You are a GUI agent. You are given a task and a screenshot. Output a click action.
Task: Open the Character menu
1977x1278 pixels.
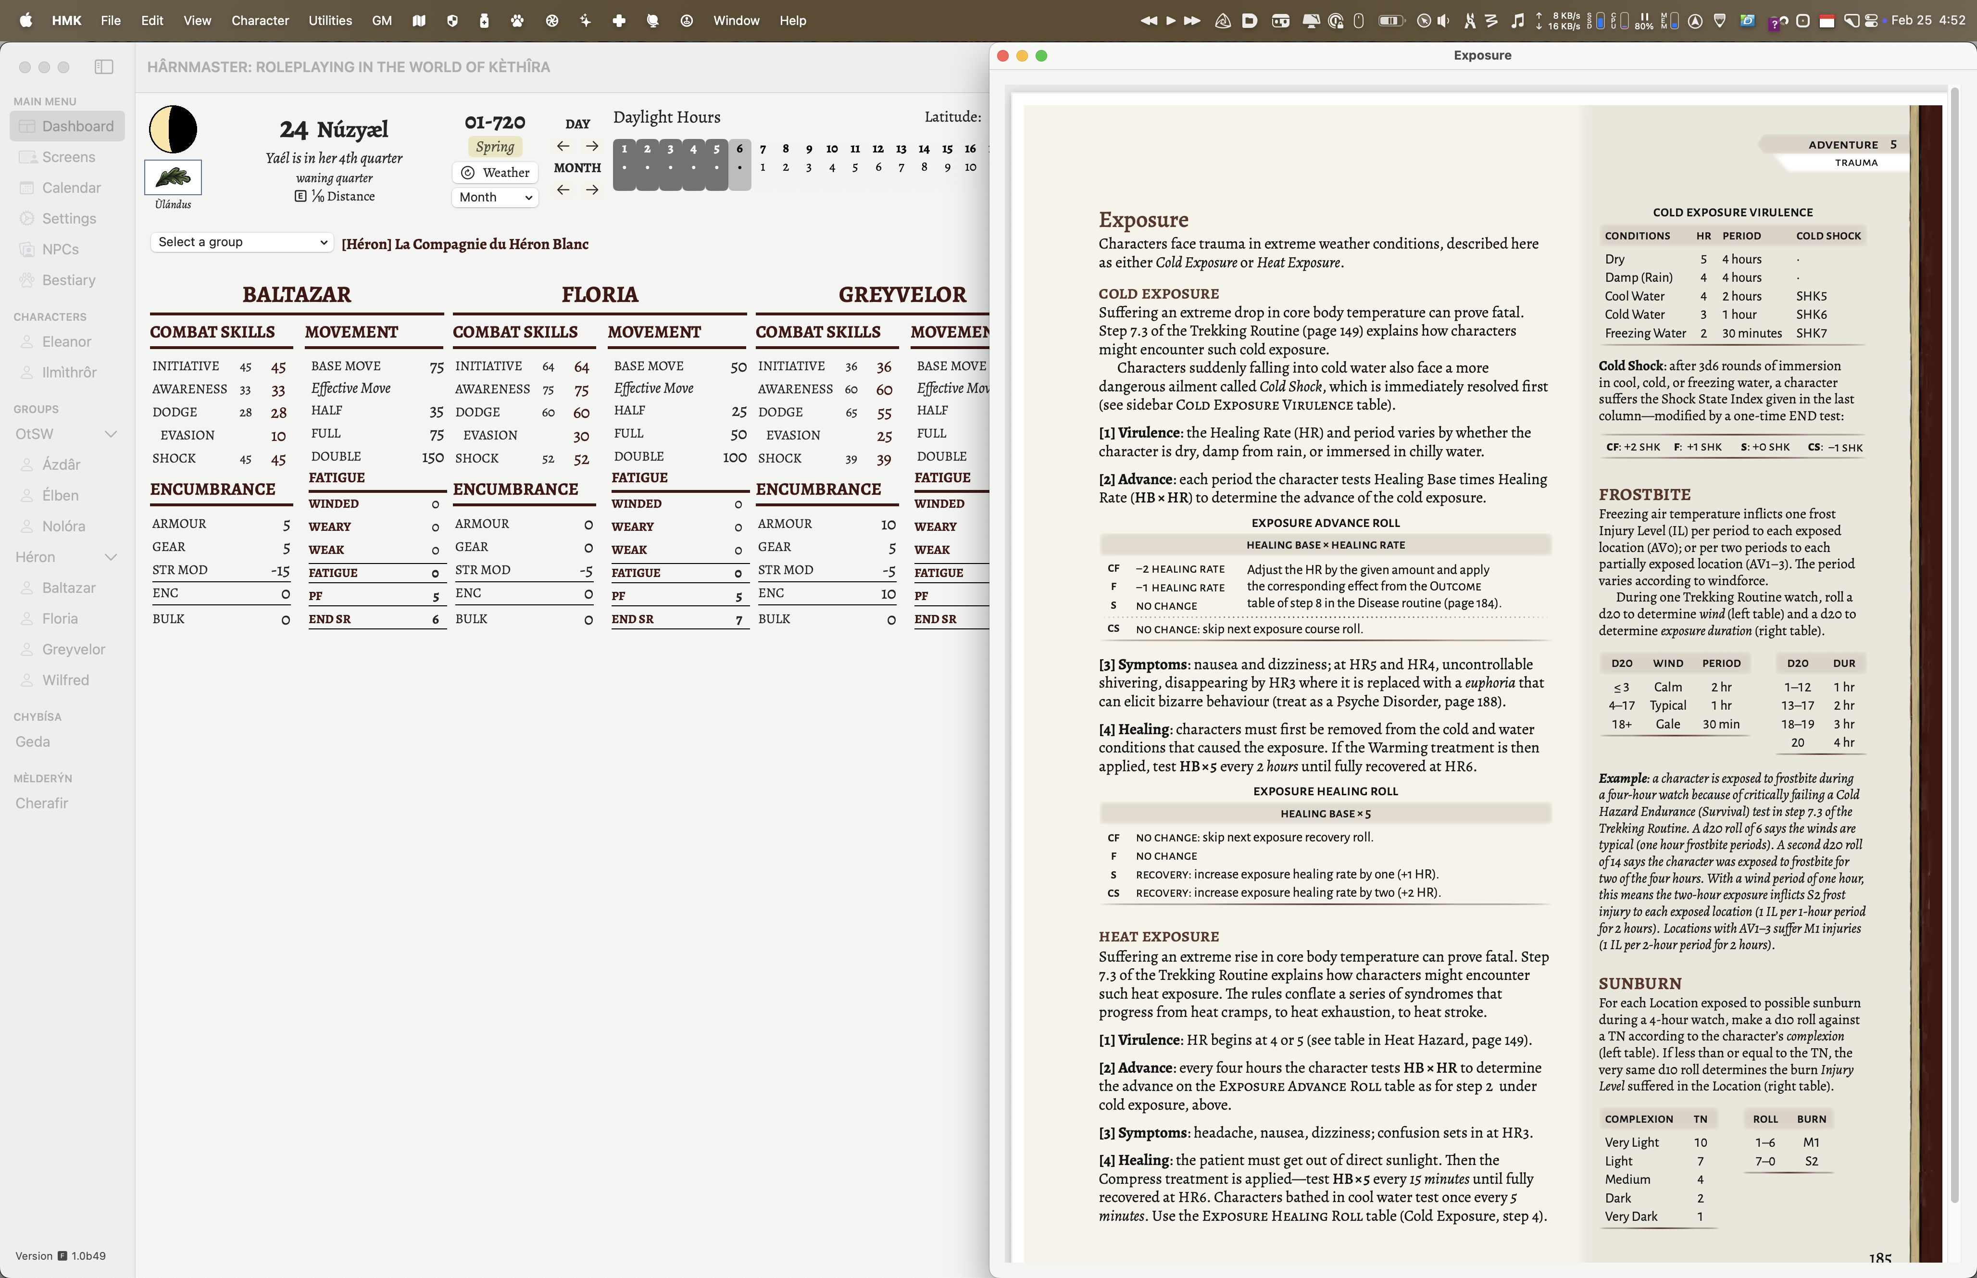coord(260,21)
